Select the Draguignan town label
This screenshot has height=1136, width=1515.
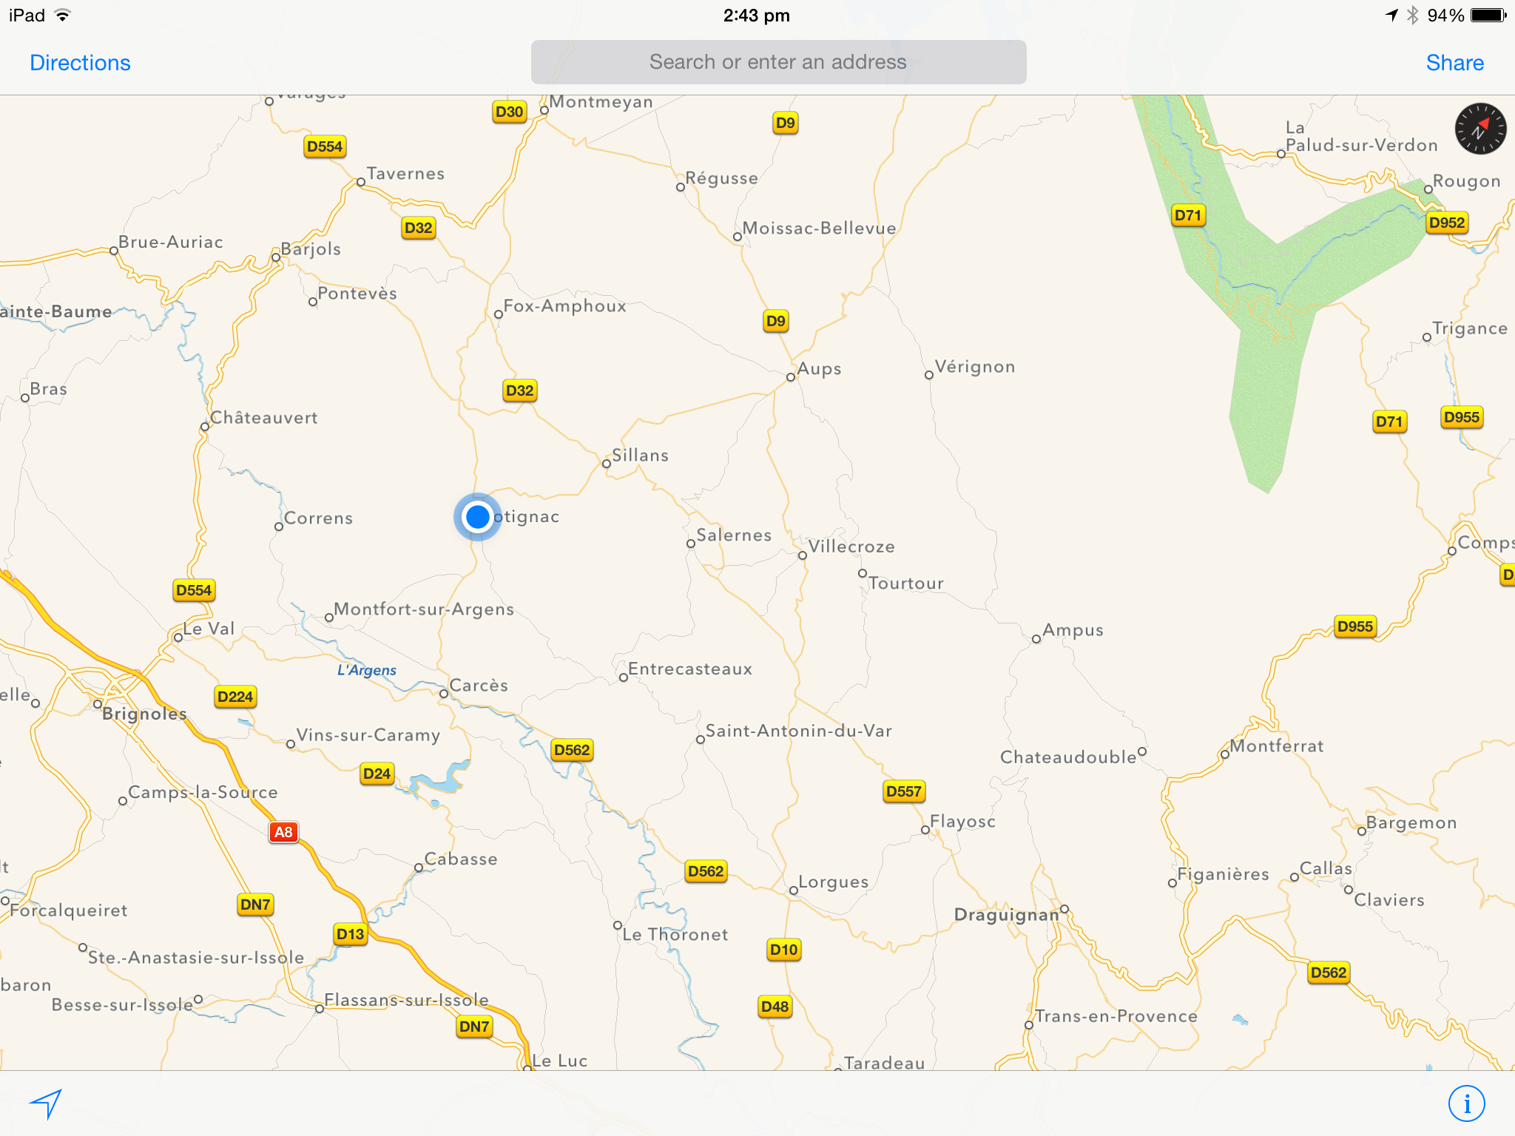[1006, 915]
